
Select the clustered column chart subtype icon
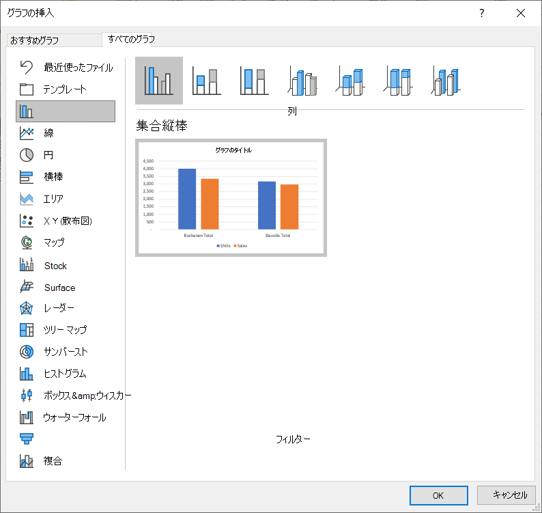pyautogui.click(x=159, y=81)
